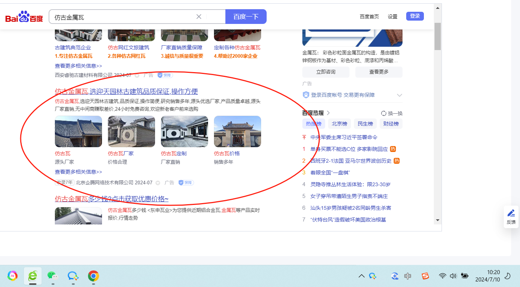Click the blue cloud tray icon

tap(395, 276)
